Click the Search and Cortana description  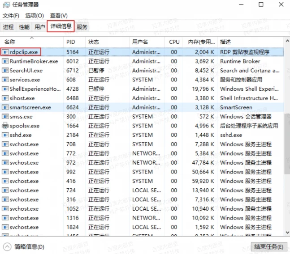pyautogui.click(x=250, y=71)
